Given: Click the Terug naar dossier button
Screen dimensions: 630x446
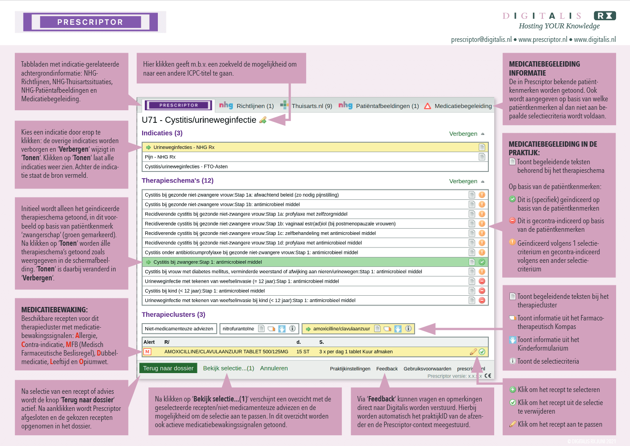Looking at the screenshot, I should coord(168,368).
